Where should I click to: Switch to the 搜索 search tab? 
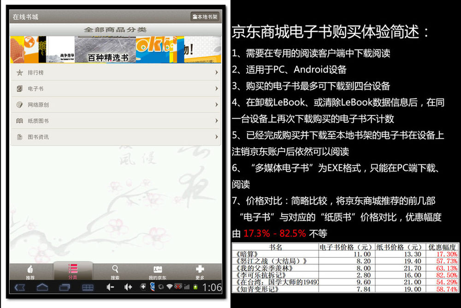115,272
